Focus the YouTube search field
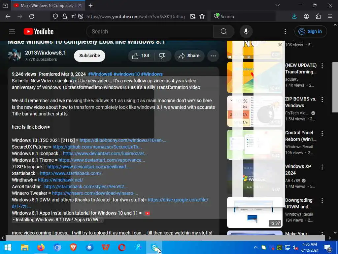The height and width of the screenshot is (254, 338). click(150, 31)
